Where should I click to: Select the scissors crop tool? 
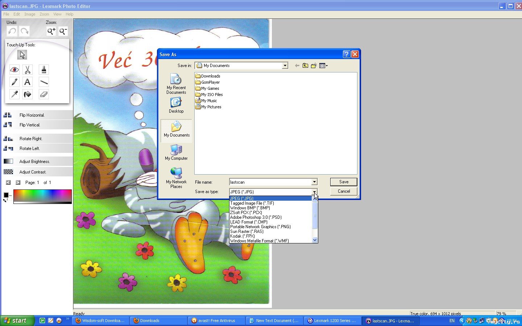tap(28, 70)
